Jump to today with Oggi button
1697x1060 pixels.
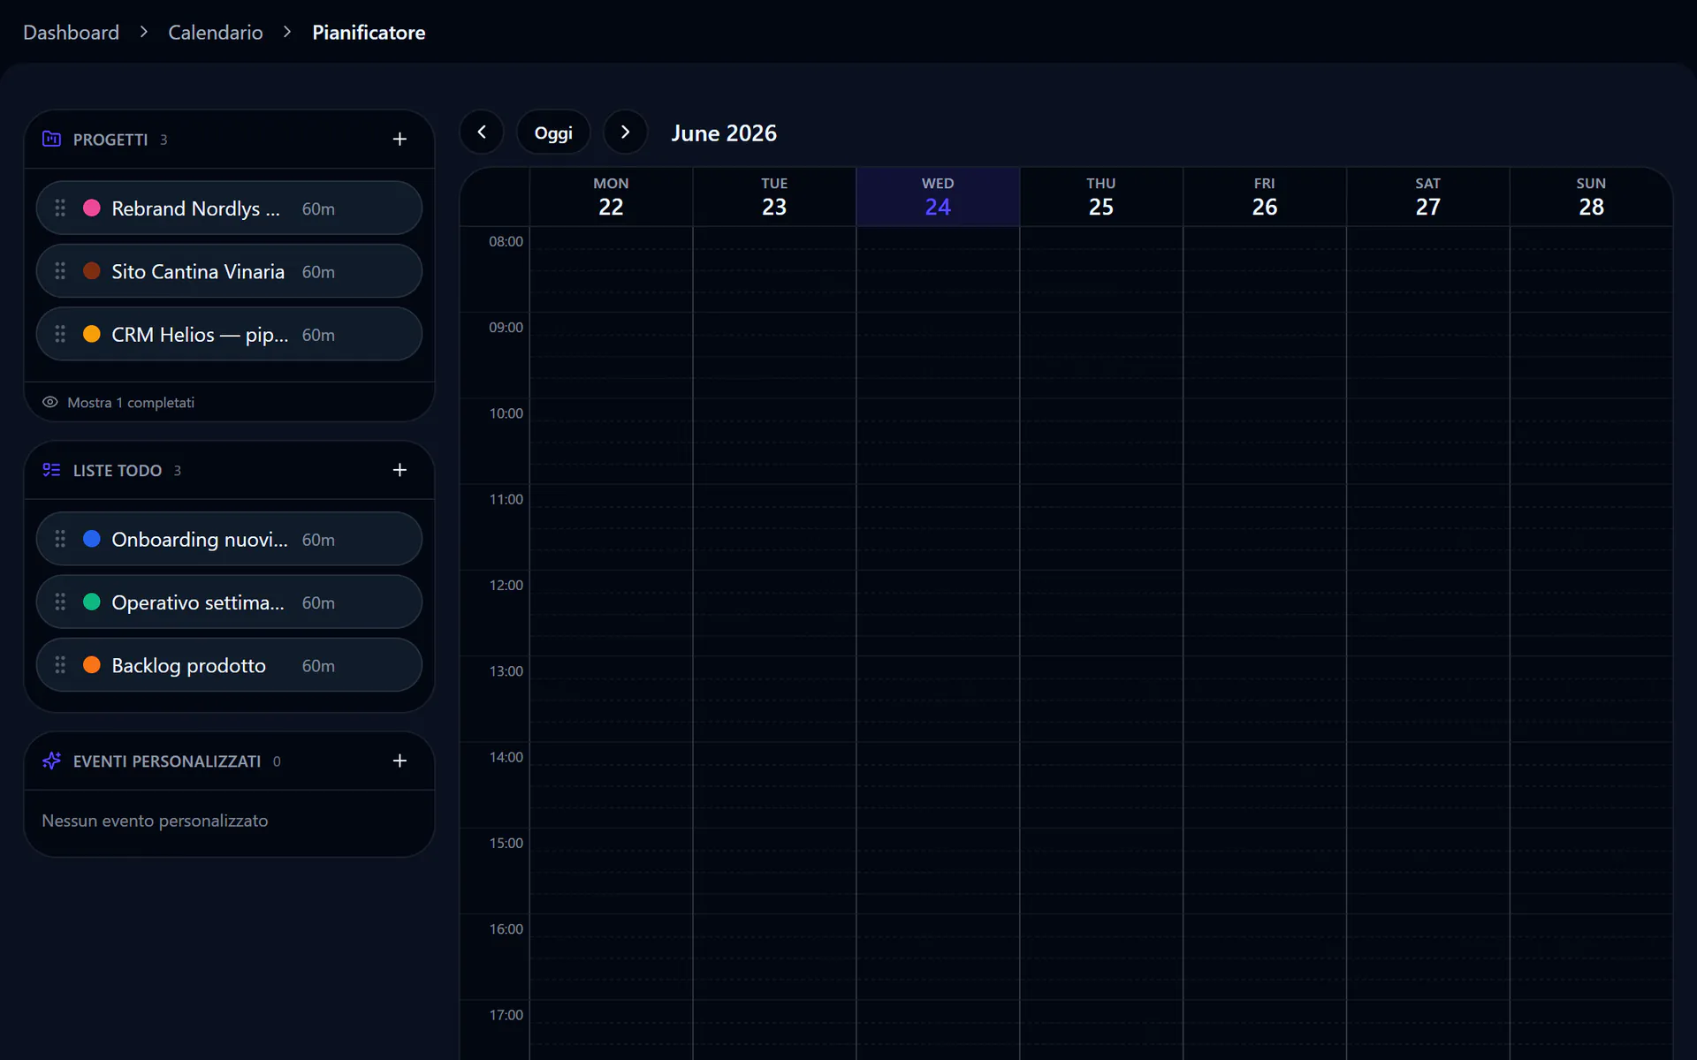(553, 132)
